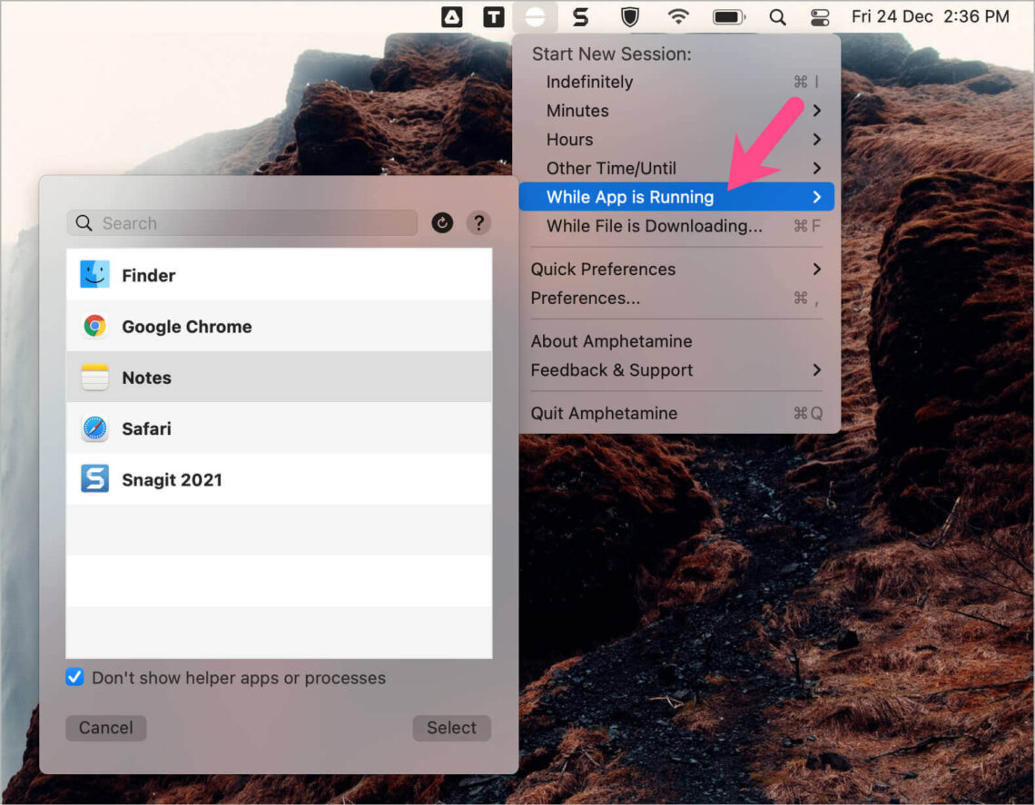The image size is (1035, 805).
Task: Click the battery status icon
Action: pyautogui.click(x=727, y=15)
